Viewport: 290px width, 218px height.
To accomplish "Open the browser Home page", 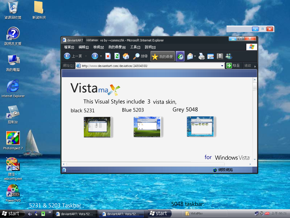I will pyautogui.click(x=126, y=56).
